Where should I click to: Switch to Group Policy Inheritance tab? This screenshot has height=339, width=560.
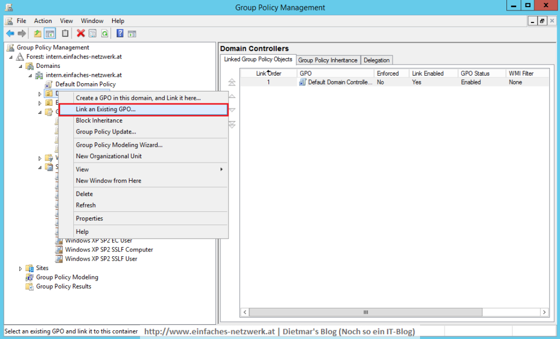tap(328, 60)
